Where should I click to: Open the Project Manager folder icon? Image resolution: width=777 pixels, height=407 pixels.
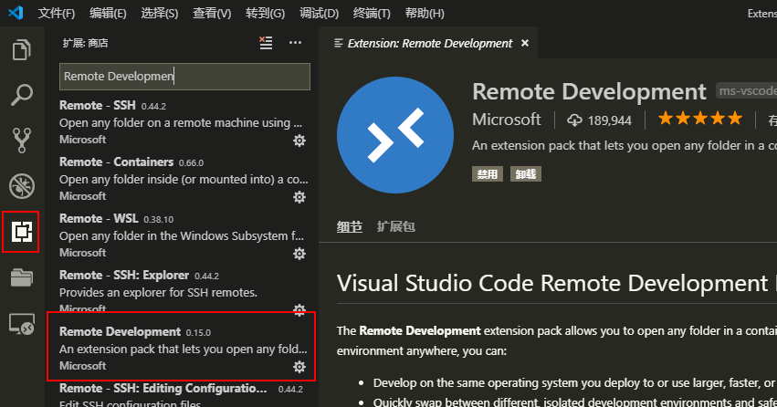tap(22, 277)
